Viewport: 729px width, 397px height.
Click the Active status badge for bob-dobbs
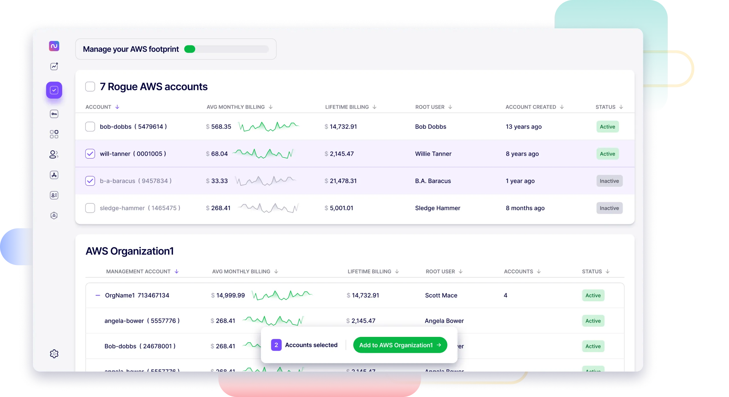point(607,126)
